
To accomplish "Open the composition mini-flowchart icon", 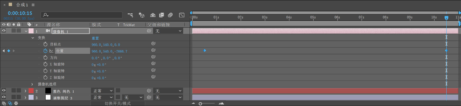I will [x=130, y=15].
